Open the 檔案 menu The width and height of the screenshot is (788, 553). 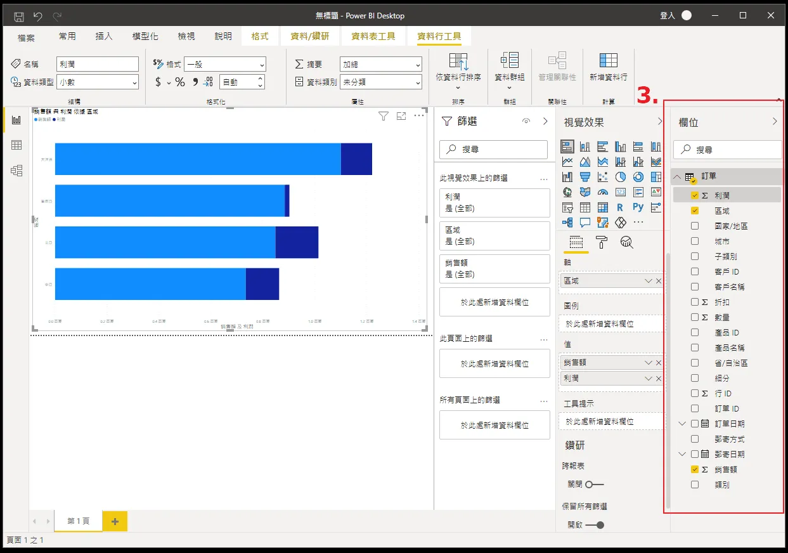coord(26,37)
